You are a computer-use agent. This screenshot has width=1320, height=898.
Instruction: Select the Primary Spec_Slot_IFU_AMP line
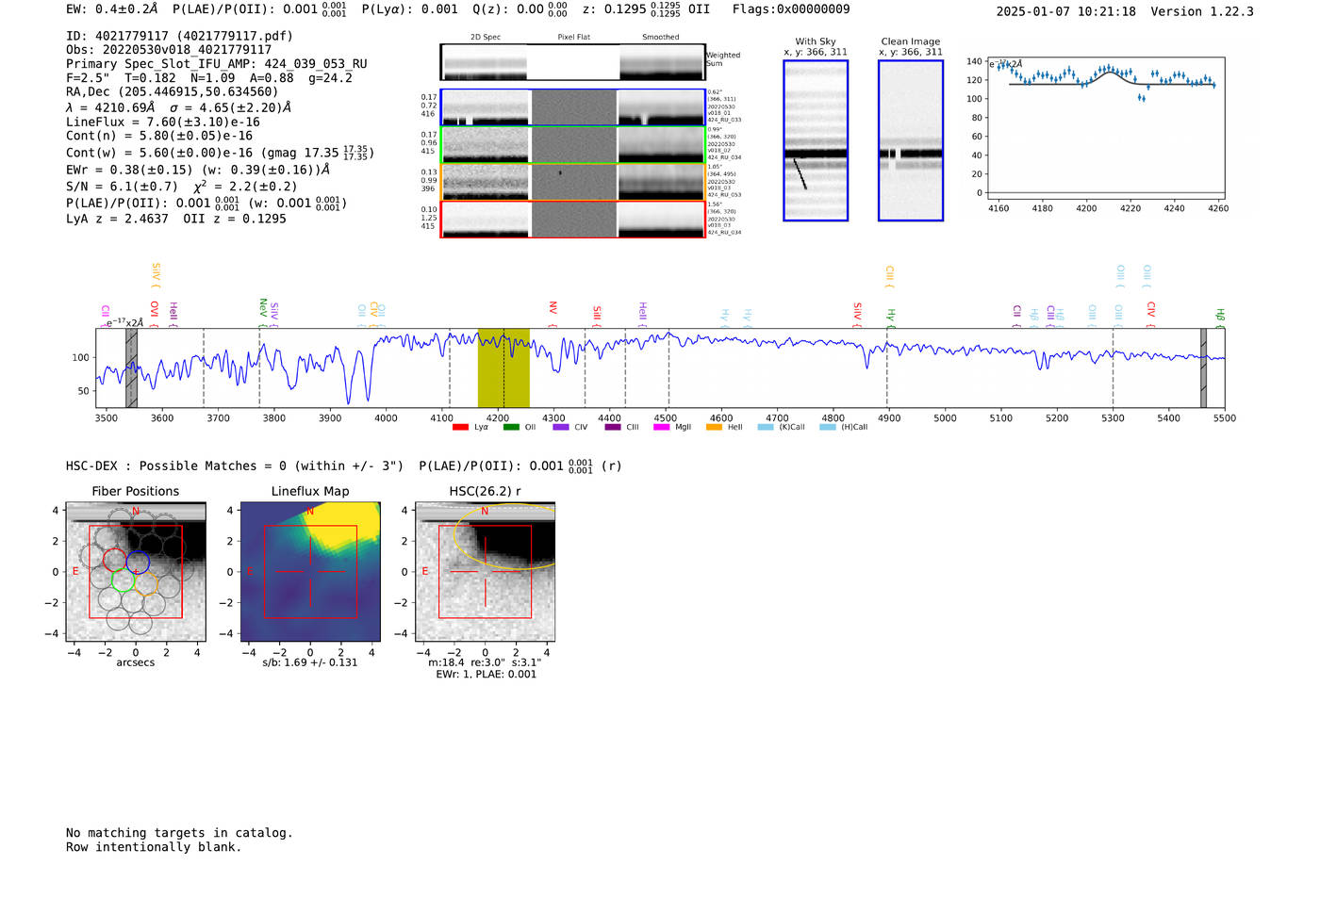coord(217,63)
